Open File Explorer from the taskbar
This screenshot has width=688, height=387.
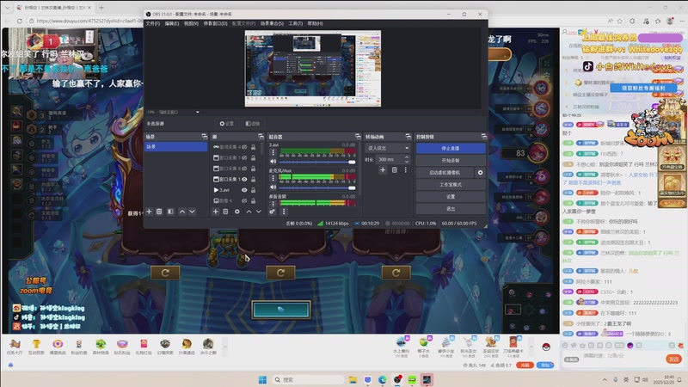point(353,379)
